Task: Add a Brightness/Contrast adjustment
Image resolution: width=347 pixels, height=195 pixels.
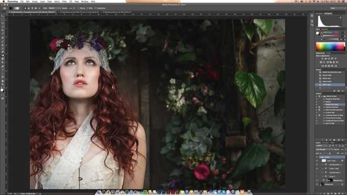Action: (x=322, y=59)
